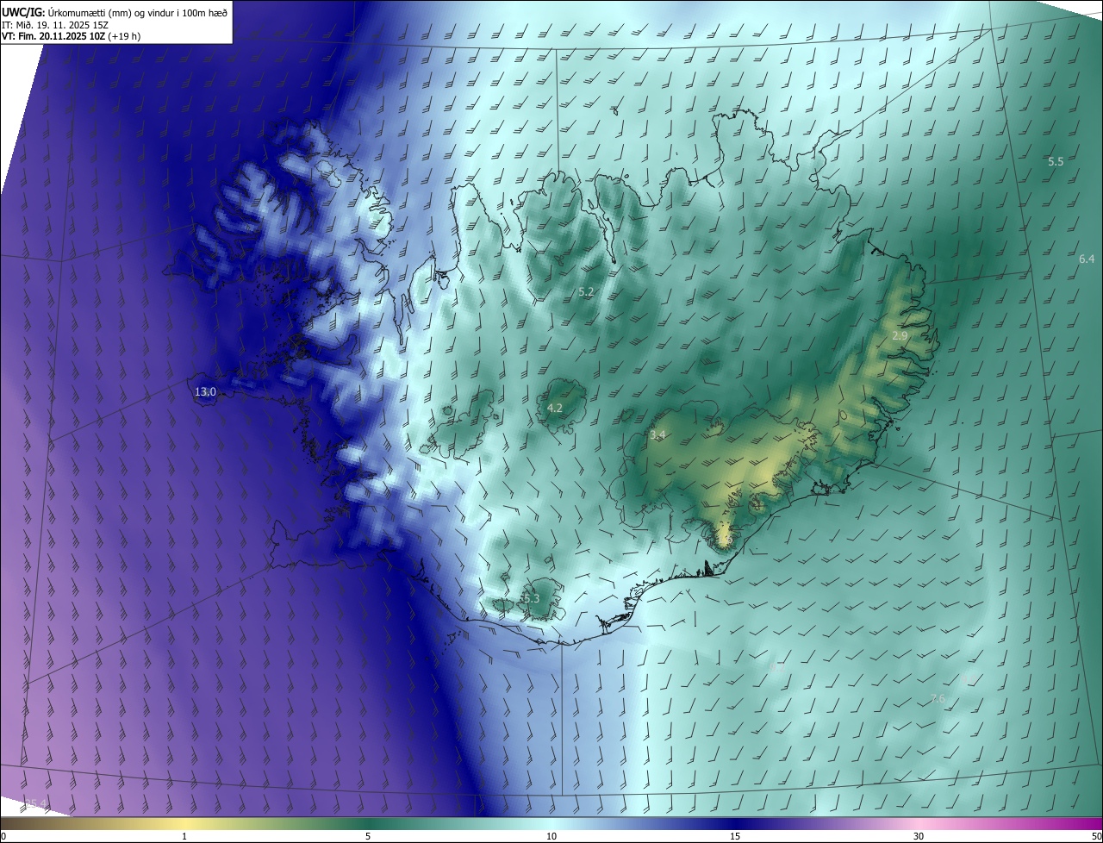Click the 2.9 value label in east Iceland

tap(900, 335)
